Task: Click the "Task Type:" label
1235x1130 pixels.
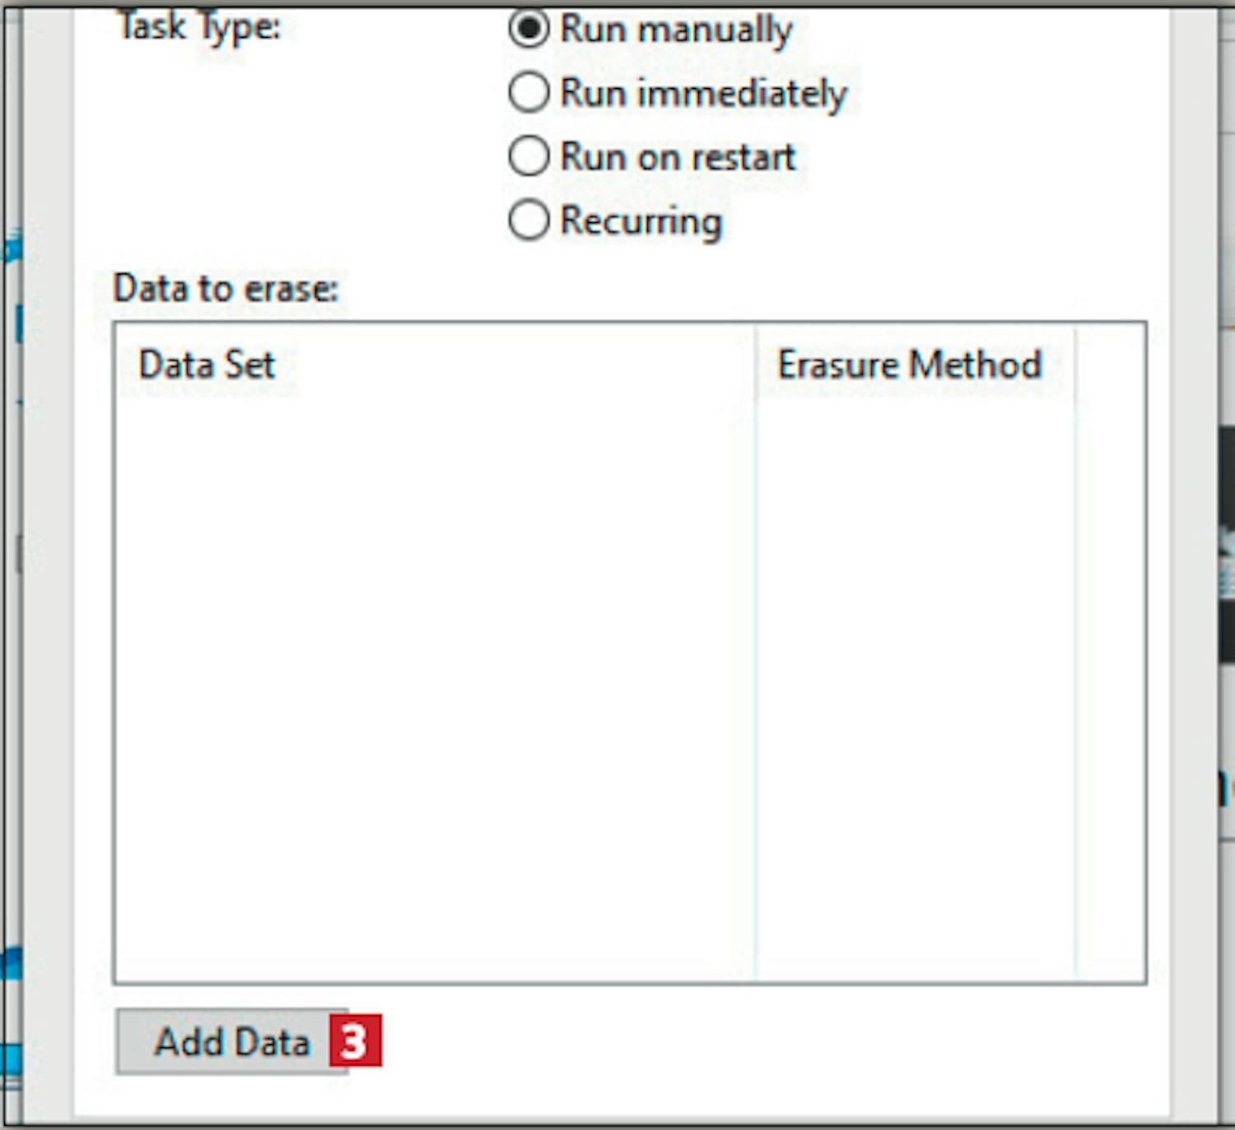Action: 198,28
